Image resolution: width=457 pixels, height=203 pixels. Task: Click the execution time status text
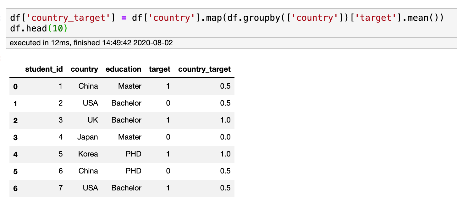91,43
